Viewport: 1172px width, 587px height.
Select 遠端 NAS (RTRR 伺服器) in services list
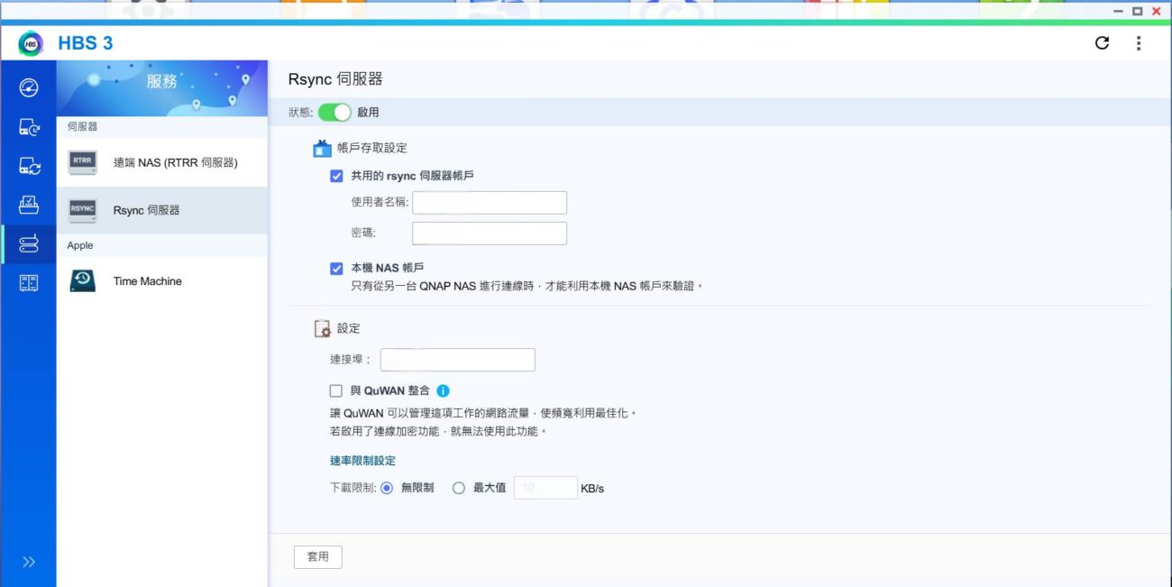pos(162,163)
